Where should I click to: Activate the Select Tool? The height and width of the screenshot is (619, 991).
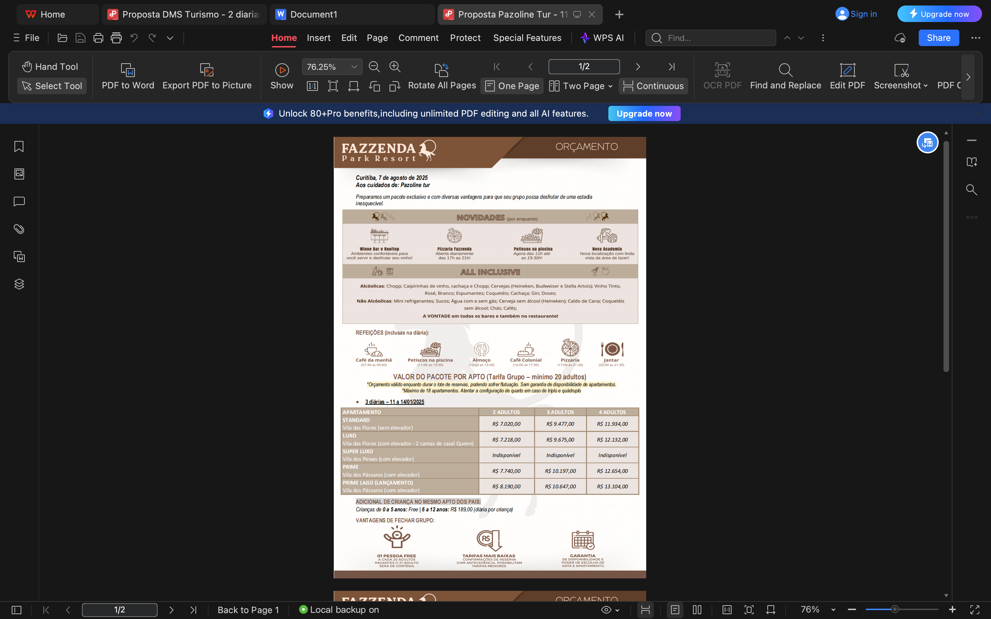tap(52, 86)
